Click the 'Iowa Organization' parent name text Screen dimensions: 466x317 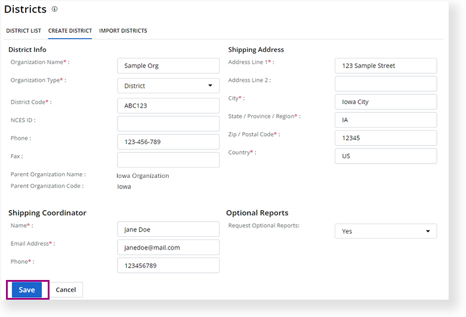tap(143, 176)
